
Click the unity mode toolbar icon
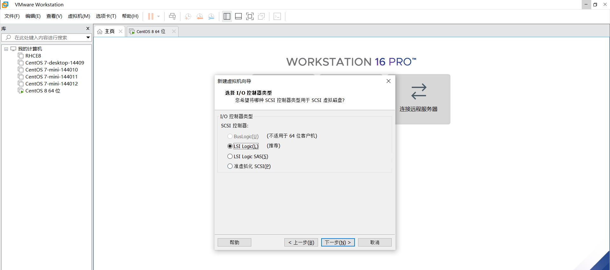pyautogui.click(x=261, y=16)
